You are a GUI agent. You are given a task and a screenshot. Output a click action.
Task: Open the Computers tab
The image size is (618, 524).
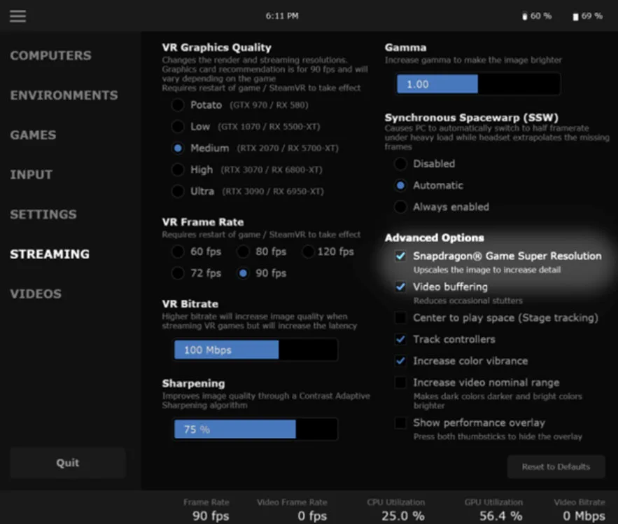click(51, 55)
